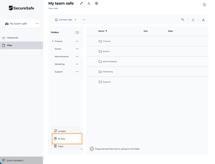215x164 pixels.
Task: Open more options for Events folder
Action: point(77,49)
